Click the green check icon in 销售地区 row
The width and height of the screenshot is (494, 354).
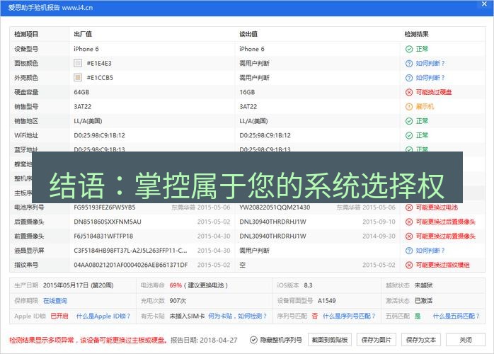[x=408, y=121]
